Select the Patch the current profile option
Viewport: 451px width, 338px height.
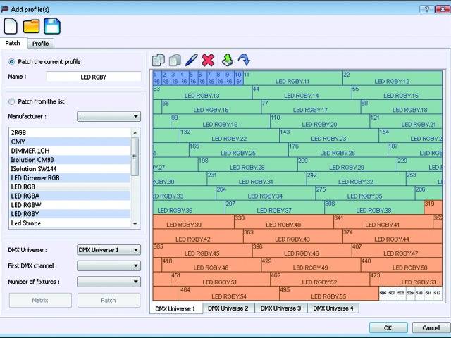point(12,62)
